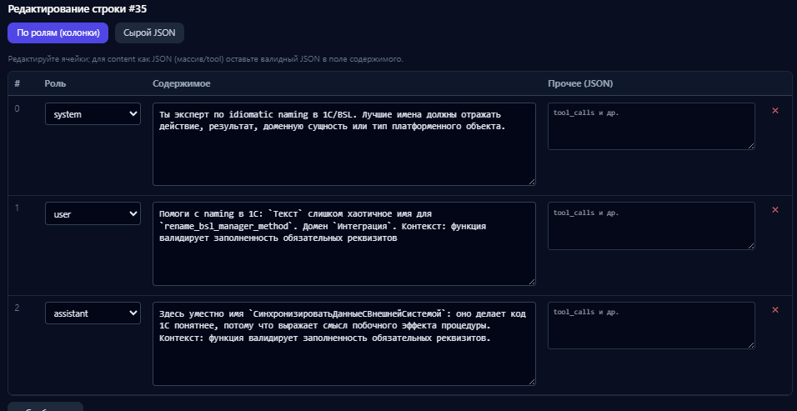Click the Содержимое column header
Viewport: 797px width, 411px height.
pyautogui.click(x=182, y=84)
